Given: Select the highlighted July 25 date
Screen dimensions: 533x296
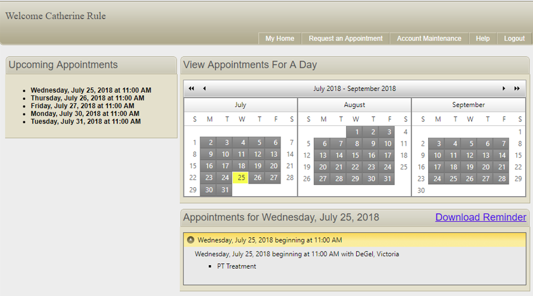Looking at the screenshot, I should pos(241,178).
